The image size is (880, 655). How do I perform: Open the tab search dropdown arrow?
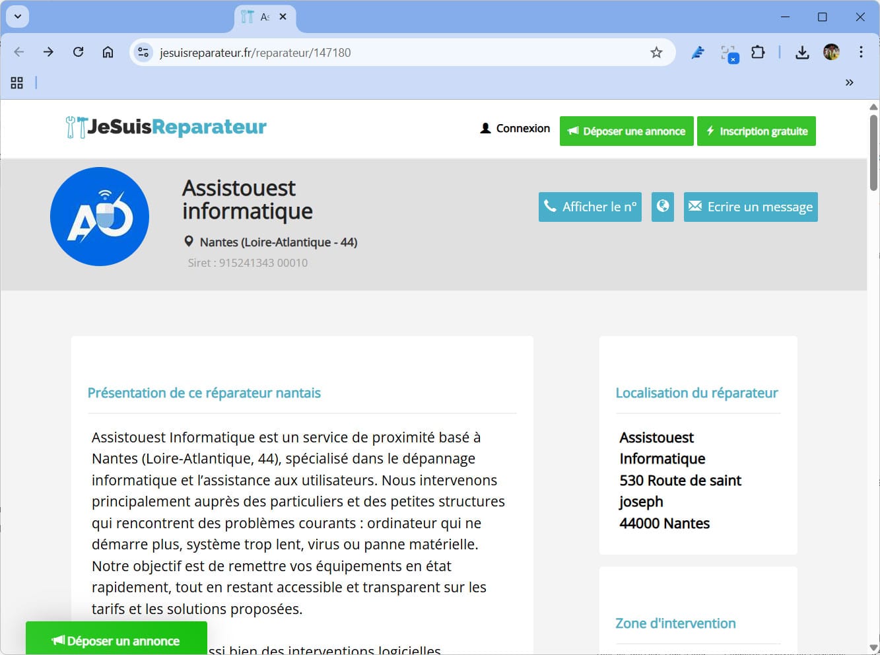click(x=18, y=17)
